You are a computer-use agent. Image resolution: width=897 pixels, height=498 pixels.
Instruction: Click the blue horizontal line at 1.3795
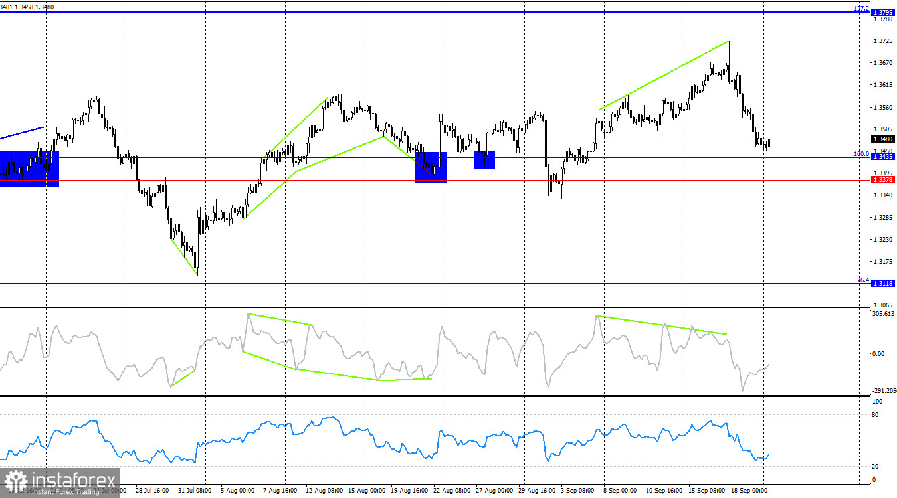435,12
